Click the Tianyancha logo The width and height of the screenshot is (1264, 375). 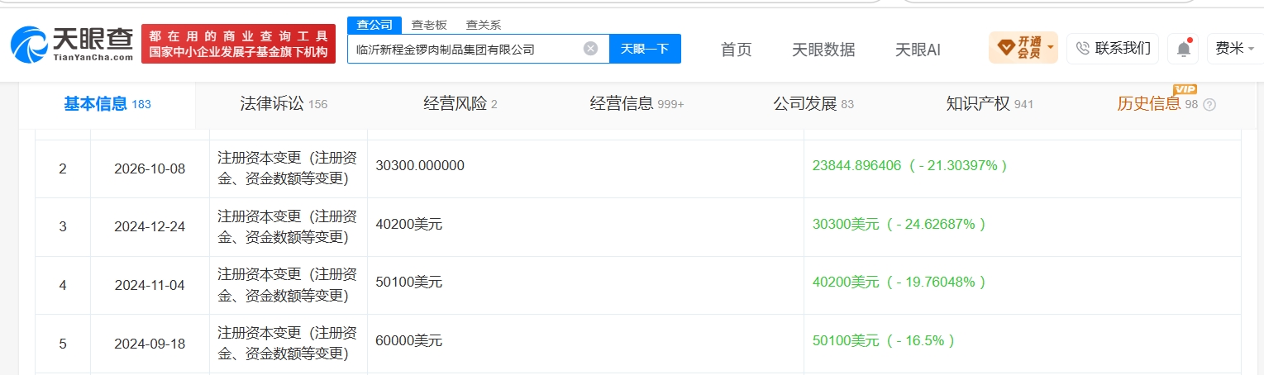[x=72, y=44]
